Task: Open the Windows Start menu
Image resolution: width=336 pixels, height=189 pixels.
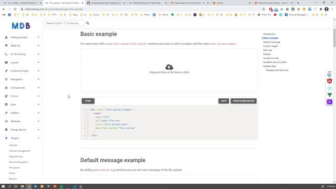Action: [3, 186]
